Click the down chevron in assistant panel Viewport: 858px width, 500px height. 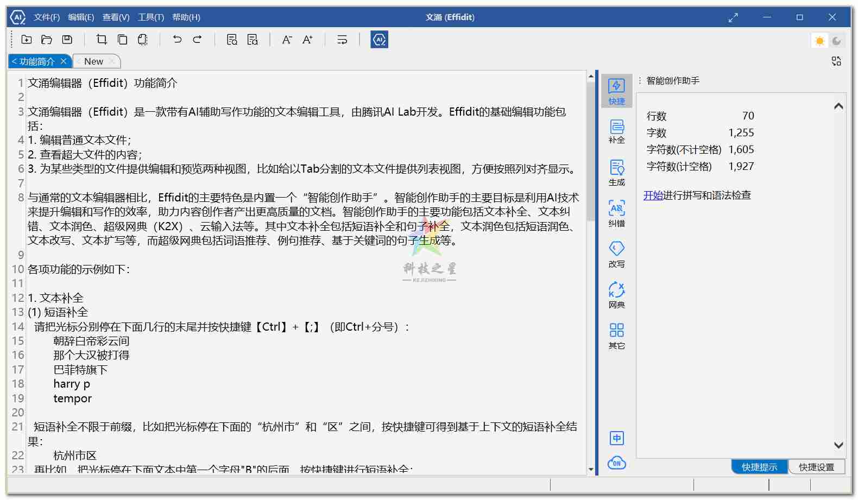tap(838, 445)
